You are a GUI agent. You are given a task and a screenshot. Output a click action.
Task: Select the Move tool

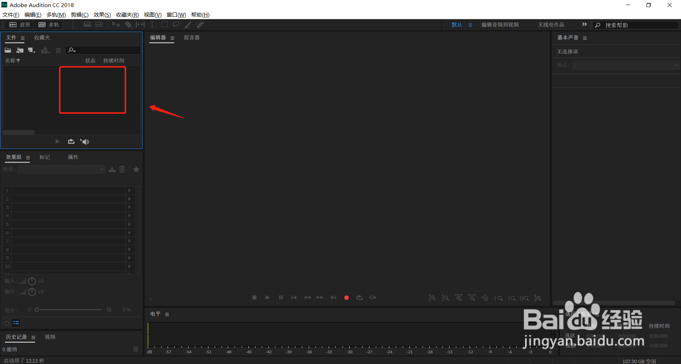(x=116, y=24)
